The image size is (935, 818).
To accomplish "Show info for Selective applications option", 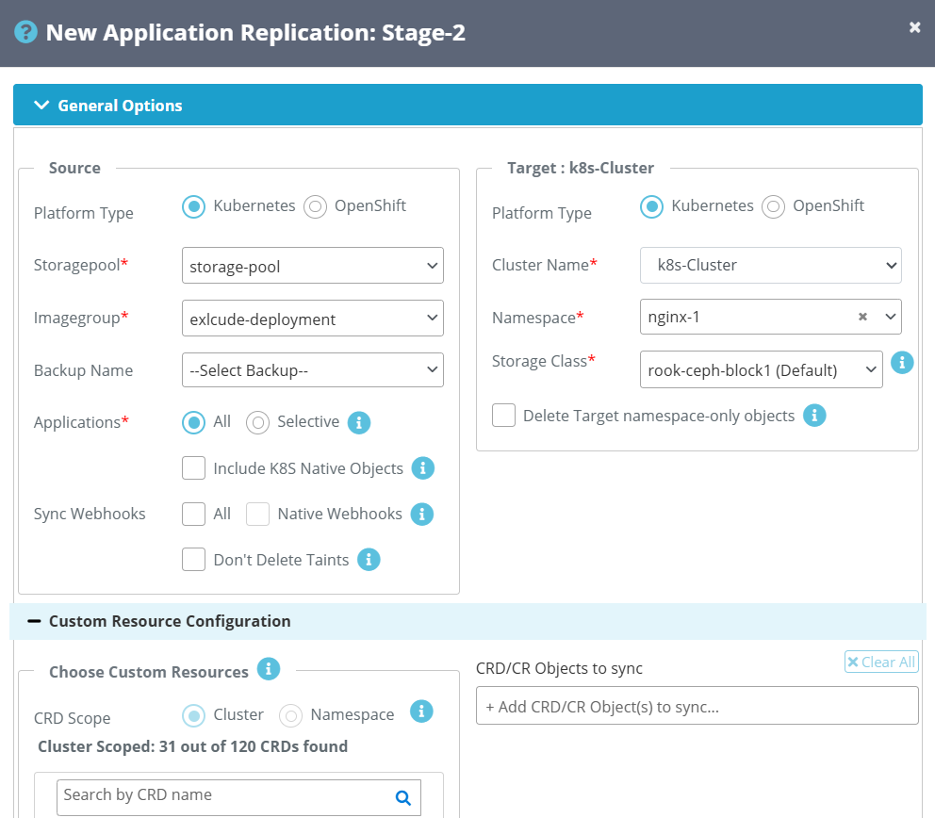I will click(359, 423).
